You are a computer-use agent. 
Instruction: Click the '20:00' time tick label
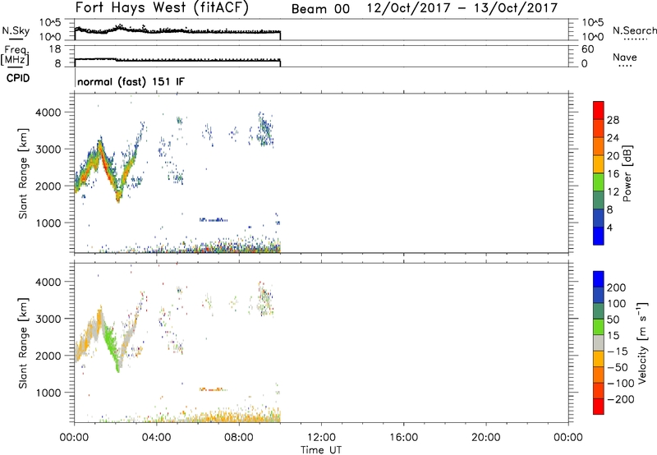tap(486, 438)
